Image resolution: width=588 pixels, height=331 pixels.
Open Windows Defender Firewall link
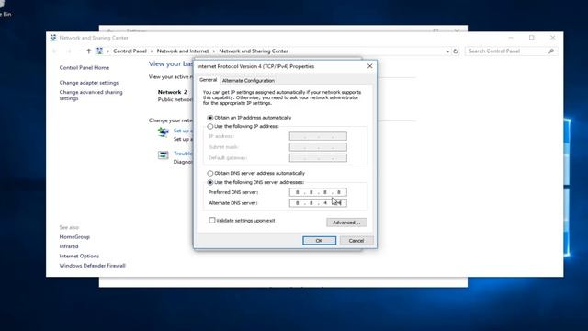click(92, 266)
